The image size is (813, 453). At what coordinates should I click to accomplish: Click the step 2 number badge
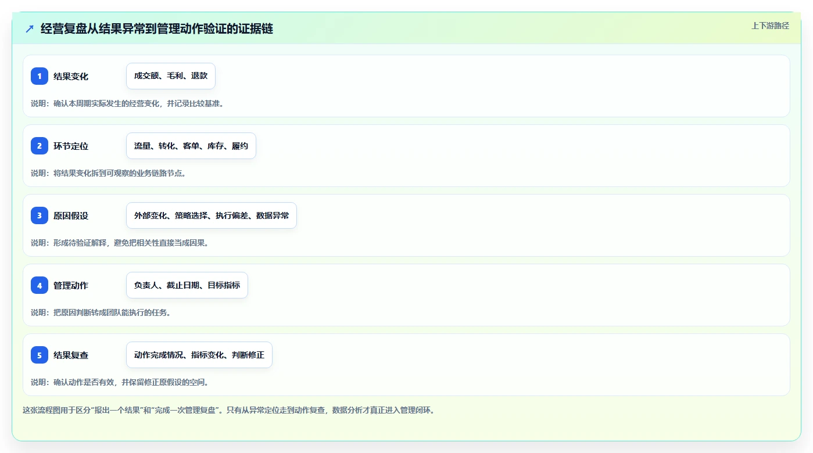pyautogui.click(x=40, y=146)
